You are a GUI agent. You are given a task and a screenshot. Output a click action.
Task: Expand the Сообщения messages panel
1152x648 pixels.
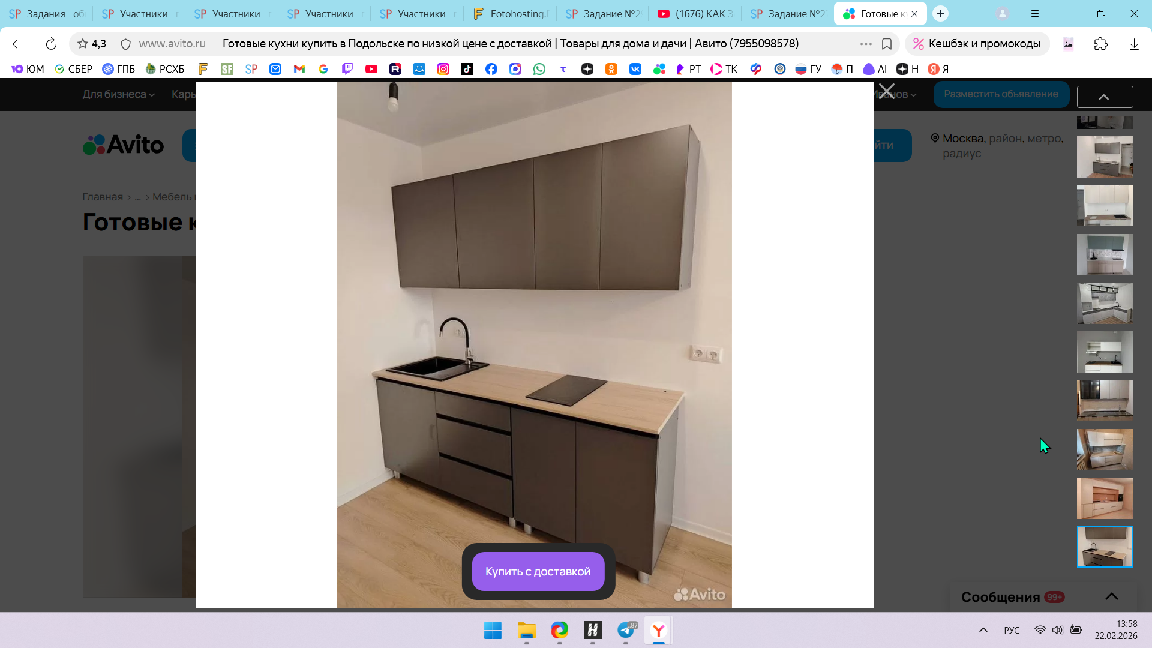[x=1111, y=596]
